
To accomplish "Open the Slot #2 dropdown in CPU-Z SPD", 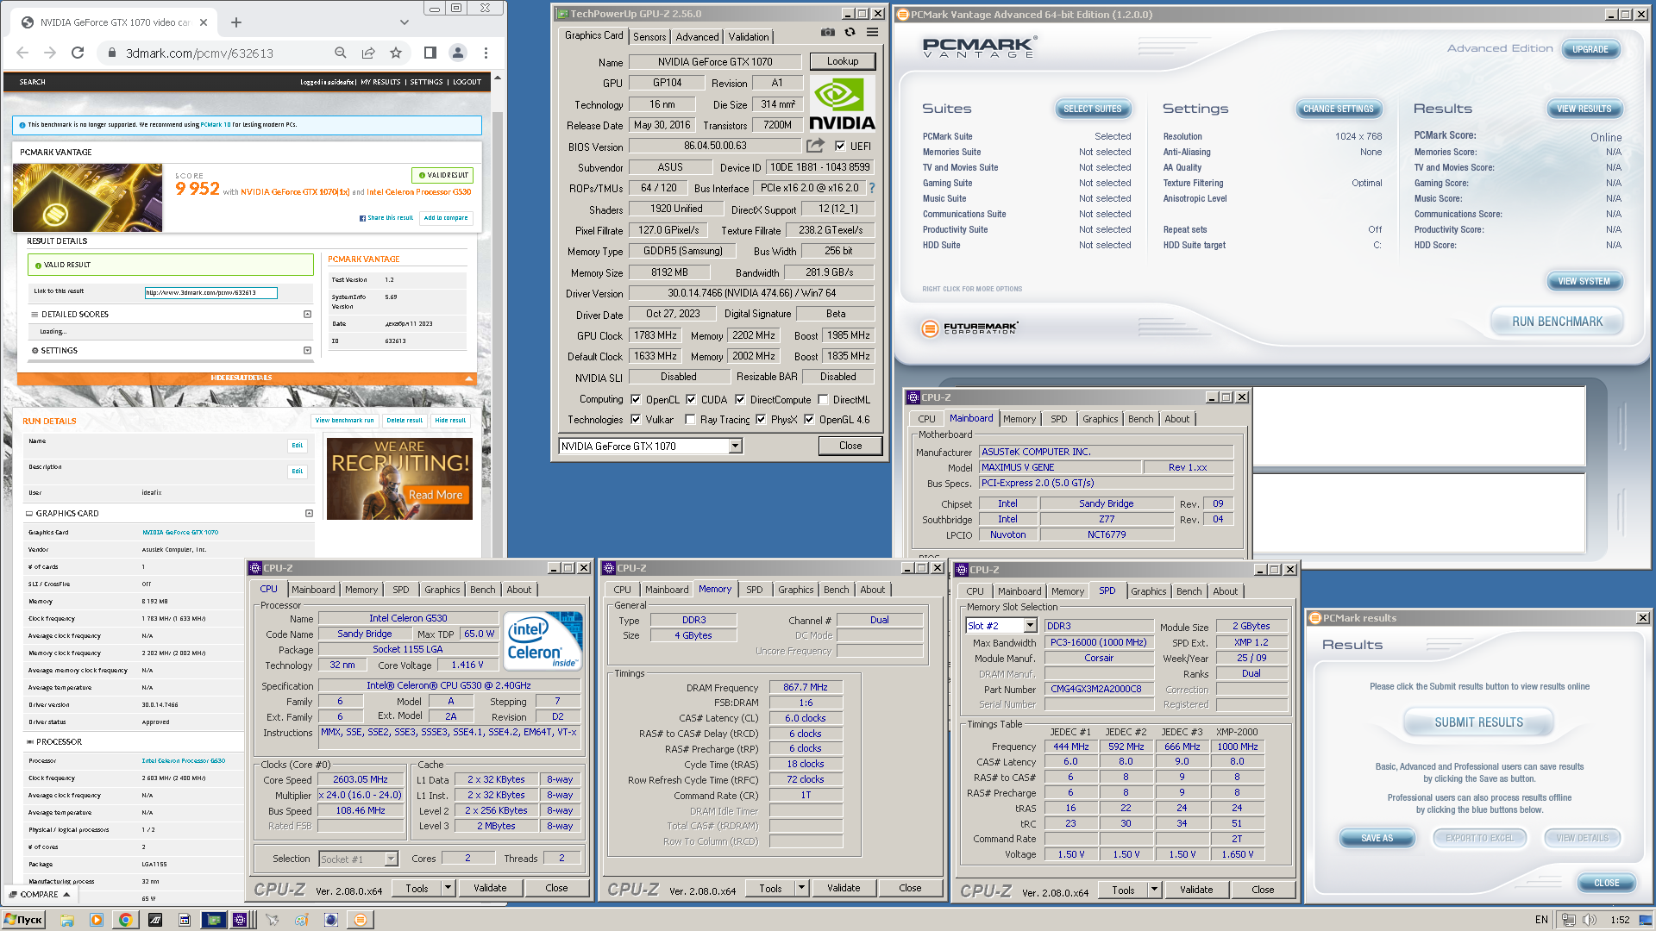I will click(x=1030, y=626).
